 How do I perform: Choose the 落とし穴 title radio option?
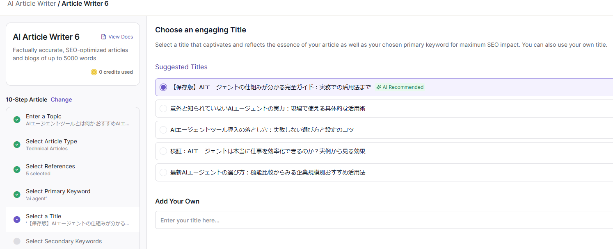(163, 130)
